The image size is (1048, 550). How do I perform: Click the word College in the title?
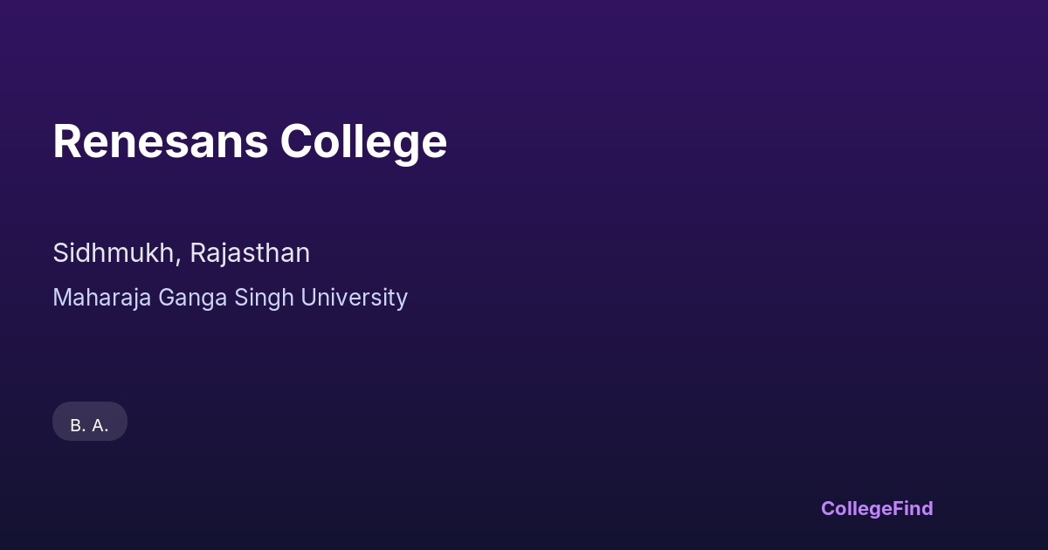tap(363, 141)
